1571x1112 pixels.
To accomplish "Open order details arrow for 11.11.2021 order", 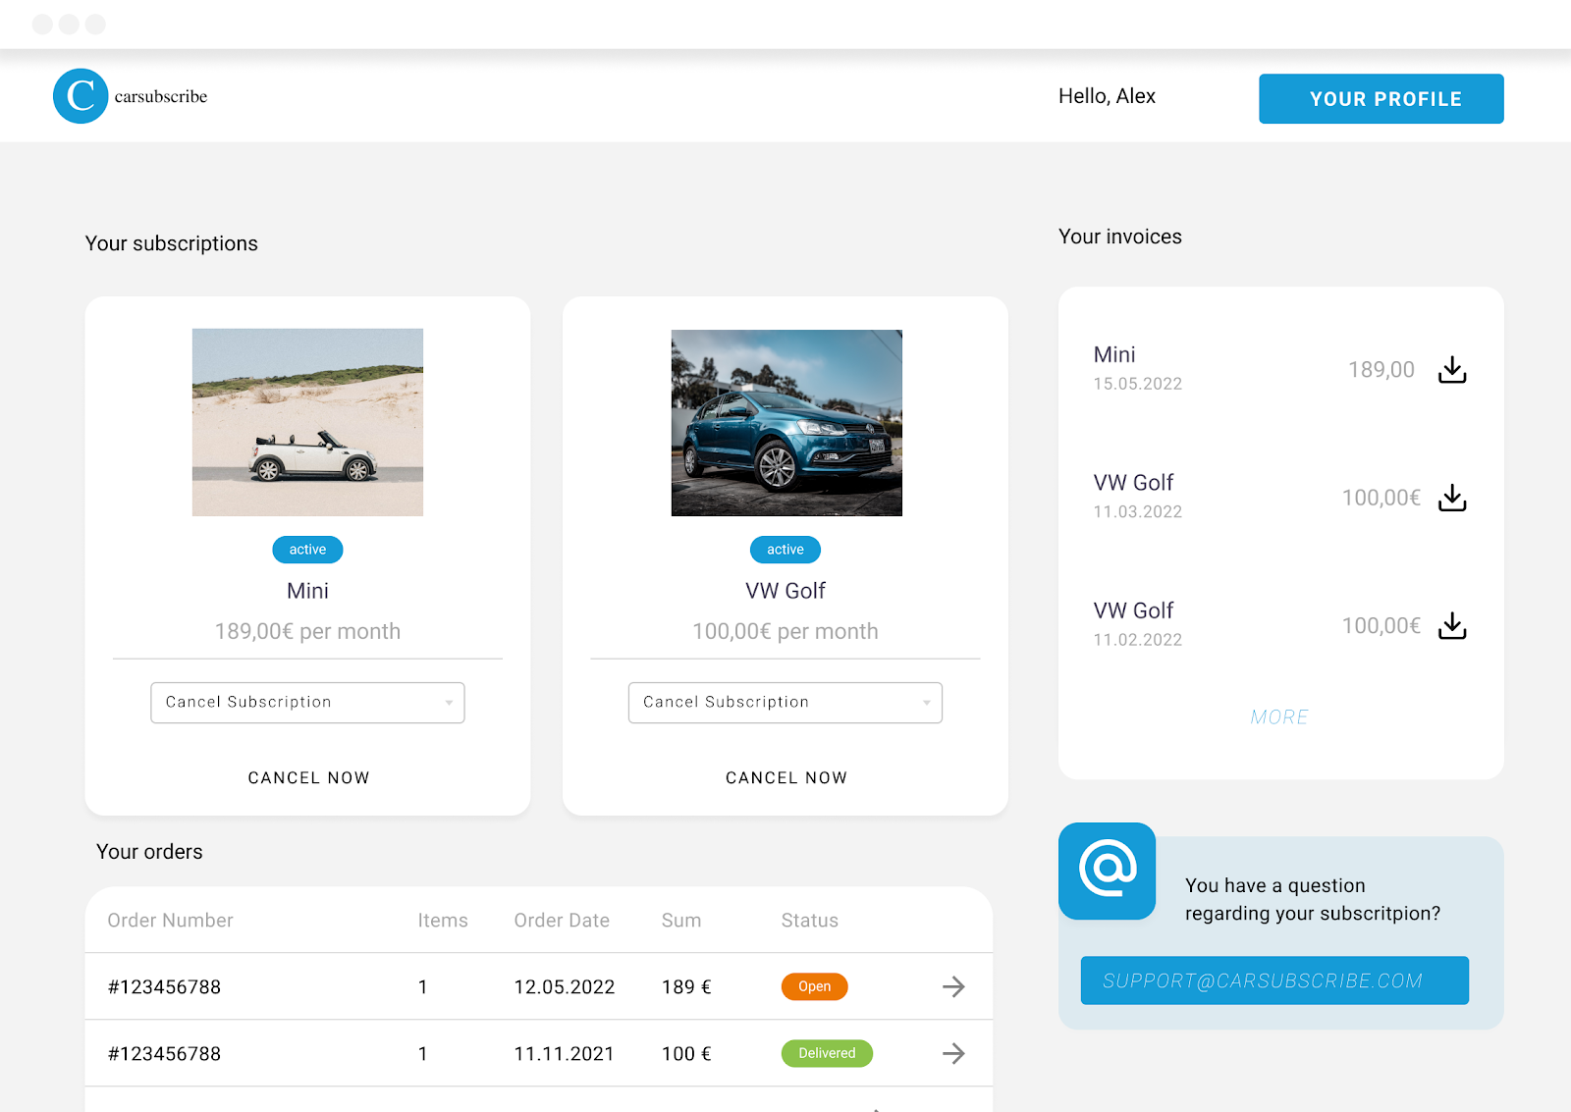I will point(953,1053).
